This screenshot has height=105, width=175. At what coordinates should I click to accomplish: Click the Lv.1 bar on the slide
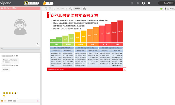tap(53, 41)
